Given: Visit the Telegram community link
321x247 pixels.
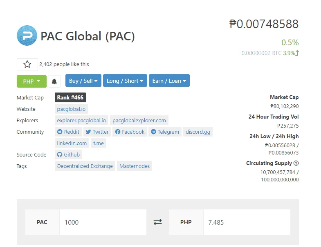Looking at the screenshot, I should click(x=165, y=132).
